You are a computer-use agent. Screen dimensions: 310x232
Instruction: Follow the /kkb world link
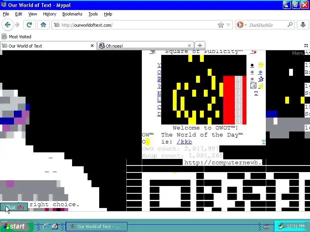(x=184, y=142)
